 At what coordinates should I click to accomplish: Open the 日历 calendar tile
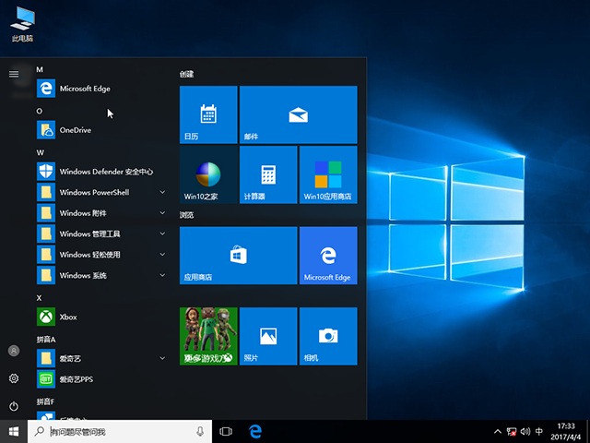208,114
